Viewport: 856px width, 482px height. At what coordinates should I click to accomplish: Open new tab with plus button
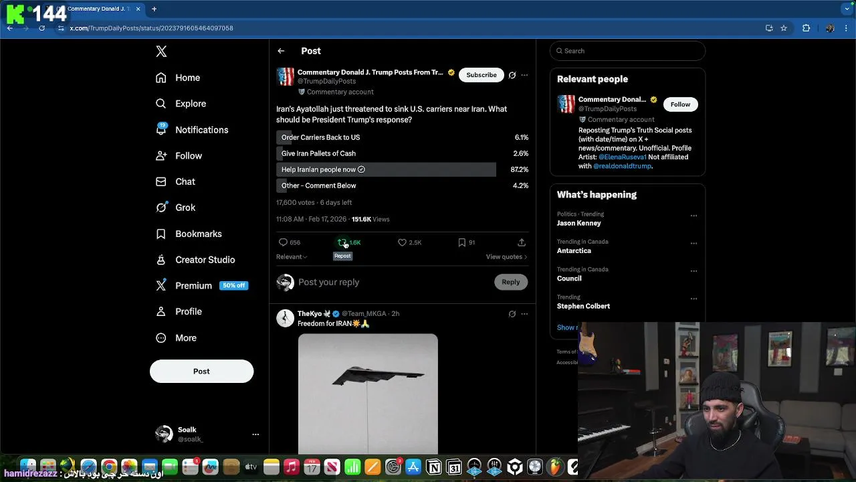[154, 9]
